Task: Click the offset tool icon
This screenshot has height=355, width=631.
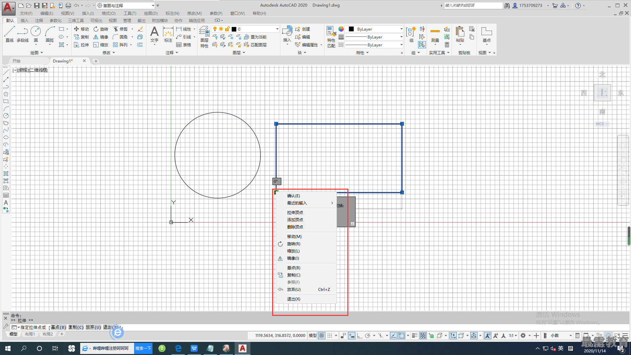Action: 140,45
